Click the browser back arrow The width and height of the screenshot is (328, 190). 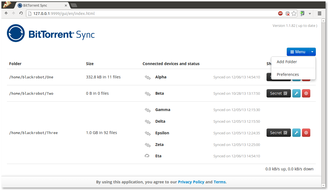pos(6,13)
